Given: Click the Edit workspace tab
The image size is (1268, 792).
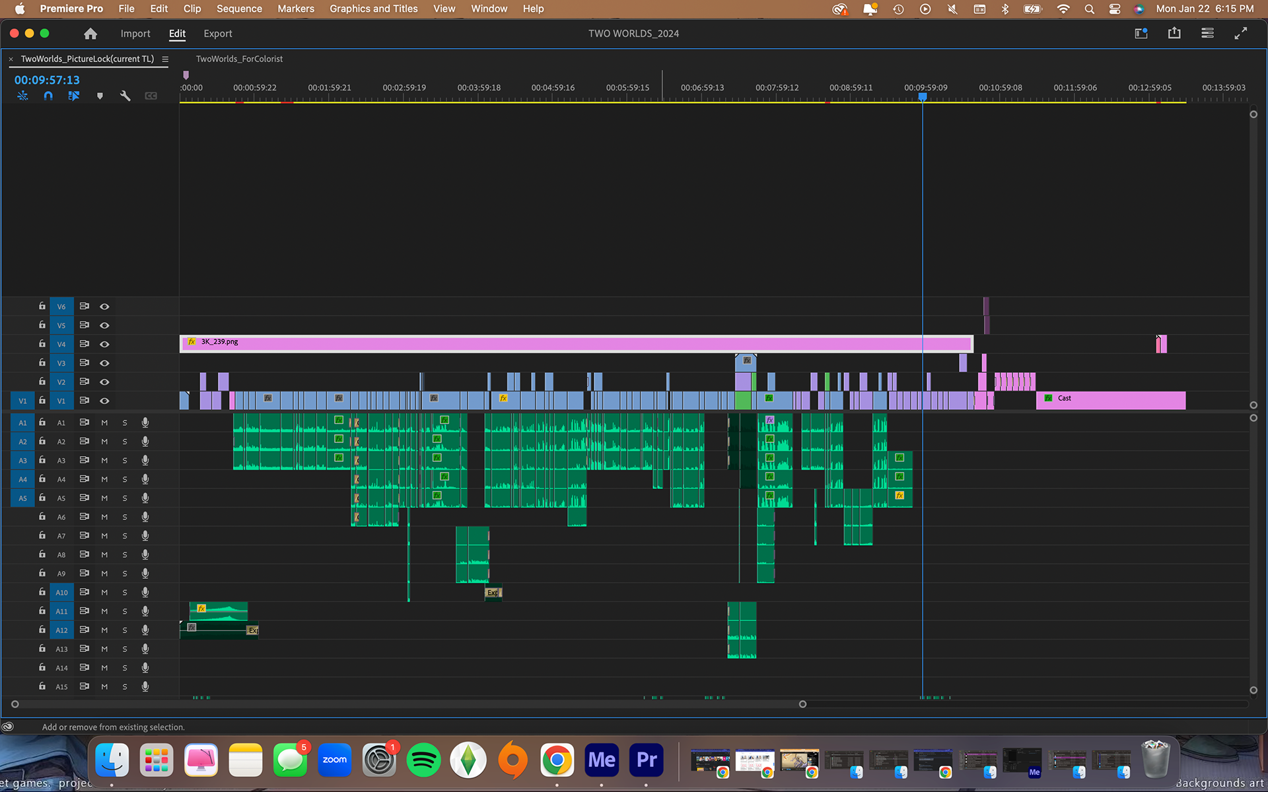Looking at the screenshot, I should click(x=177, y=34).
